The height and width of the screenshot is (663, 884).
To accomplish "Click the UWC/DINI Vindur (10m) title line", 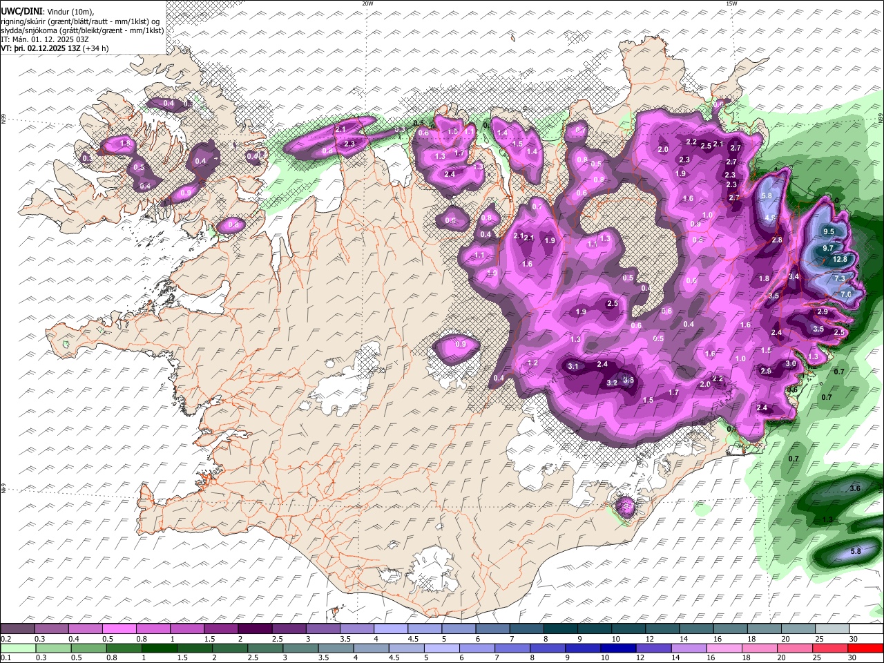I will click(x=47, y=12).
